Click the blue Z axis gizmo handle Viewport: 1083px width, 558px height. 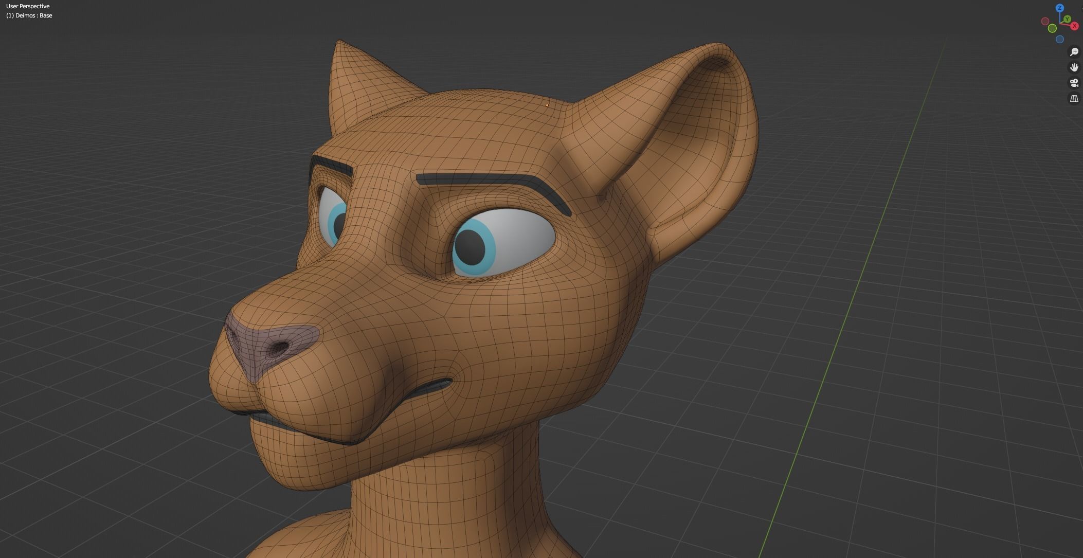[1060, 8]
